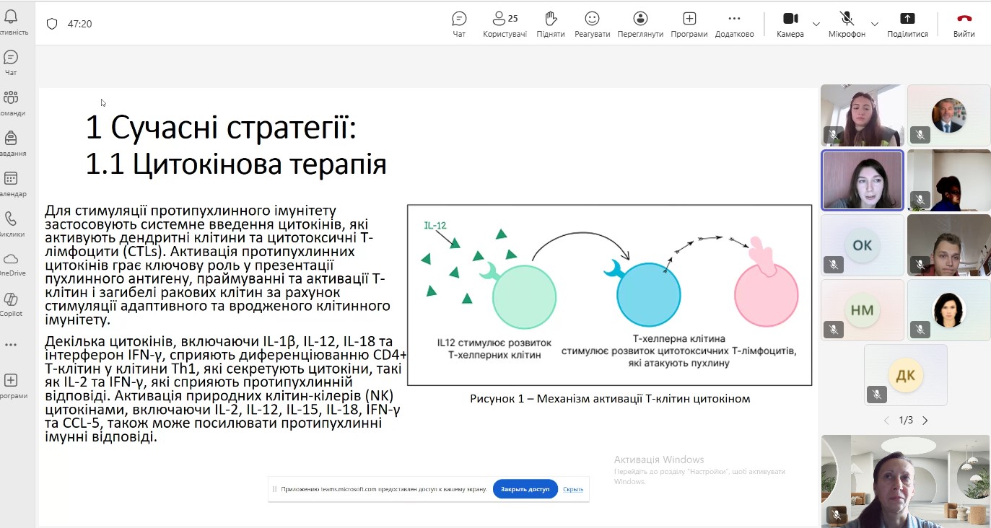Open the Додатково more options menu

(x=734, y=24)
